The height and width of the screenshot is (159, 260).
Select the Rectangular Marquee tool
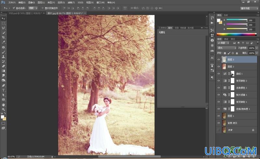3,23
